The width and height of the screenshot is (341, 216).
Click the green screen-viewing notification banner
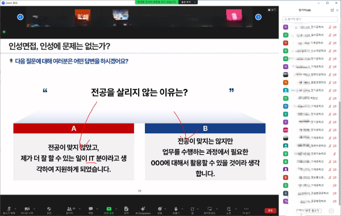(x=157, y=2)
